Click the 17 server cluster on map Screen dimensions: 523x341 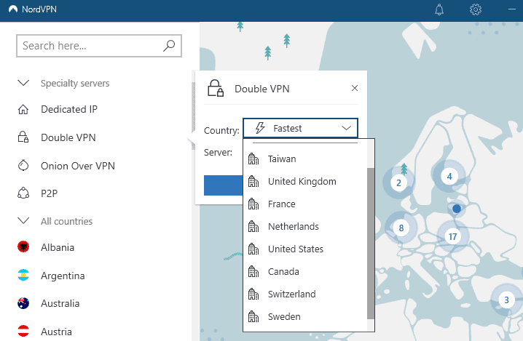(x=452, y=236)
